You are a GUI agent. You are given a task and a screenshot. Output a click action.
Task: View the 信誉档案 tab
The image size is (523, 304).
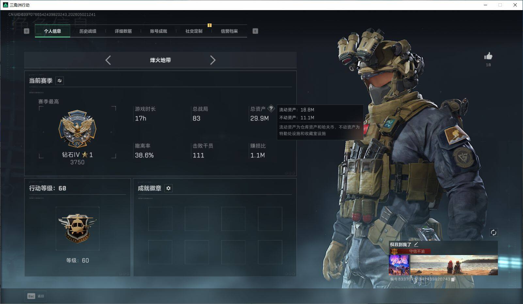click(x=229, y=31)
